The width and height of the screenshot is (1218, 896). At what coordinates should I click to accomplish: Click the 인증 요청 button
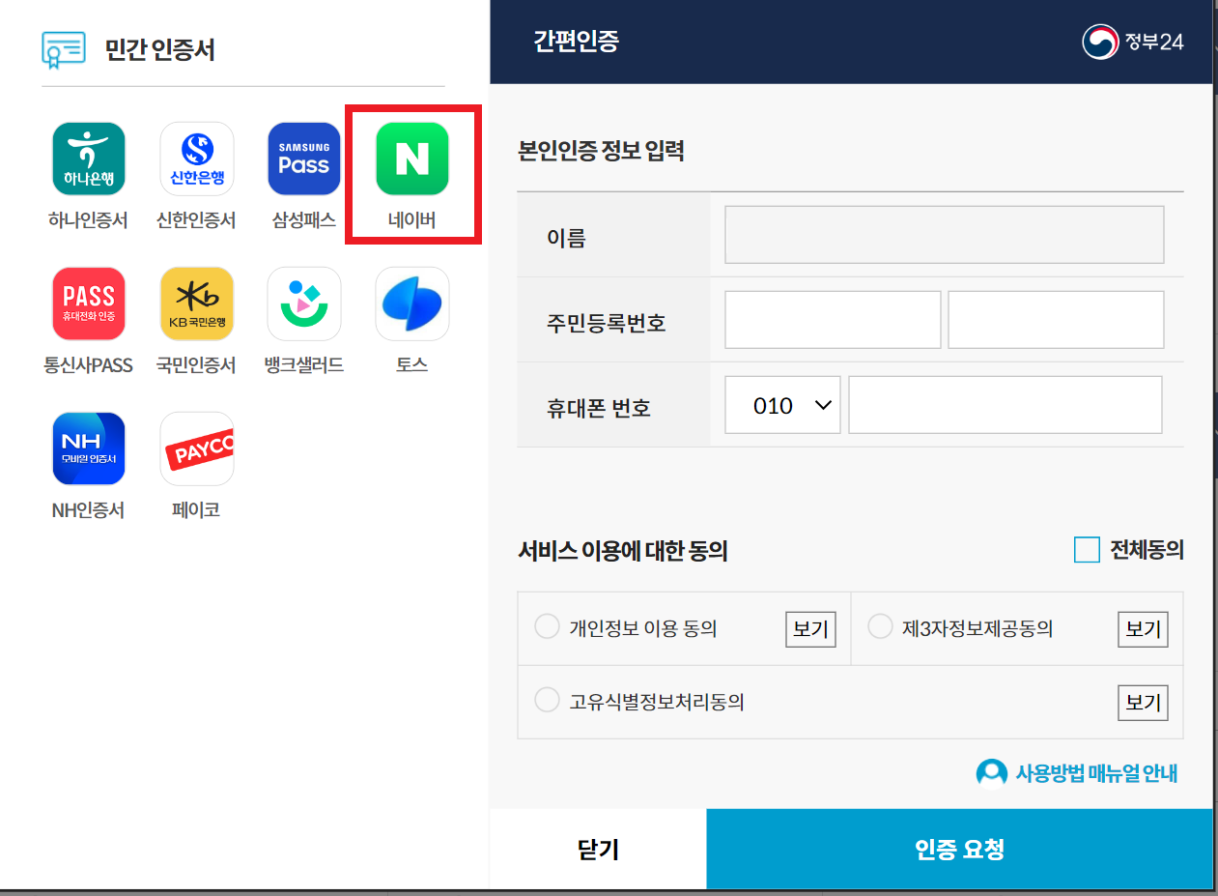pos(959,849)
